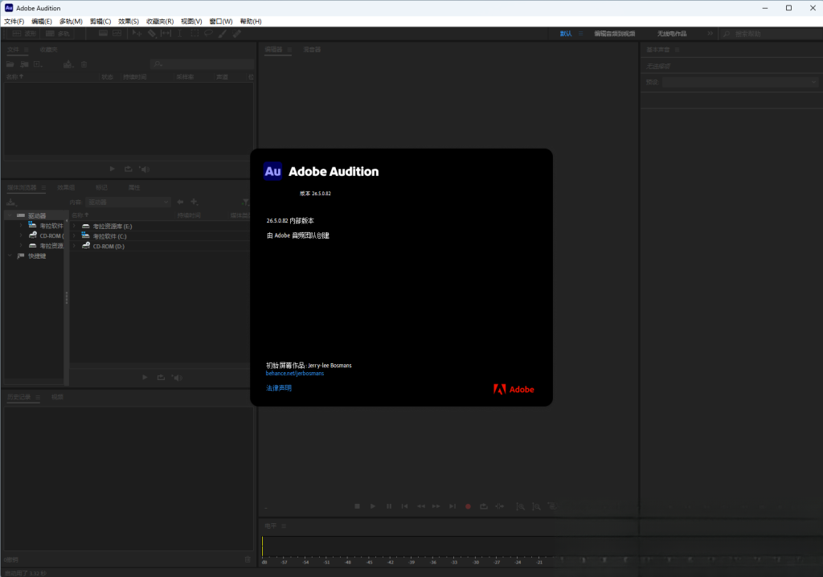Open the 文件(F) menu
The width and height of the screenshot is (823, 577).
[14, 21]
